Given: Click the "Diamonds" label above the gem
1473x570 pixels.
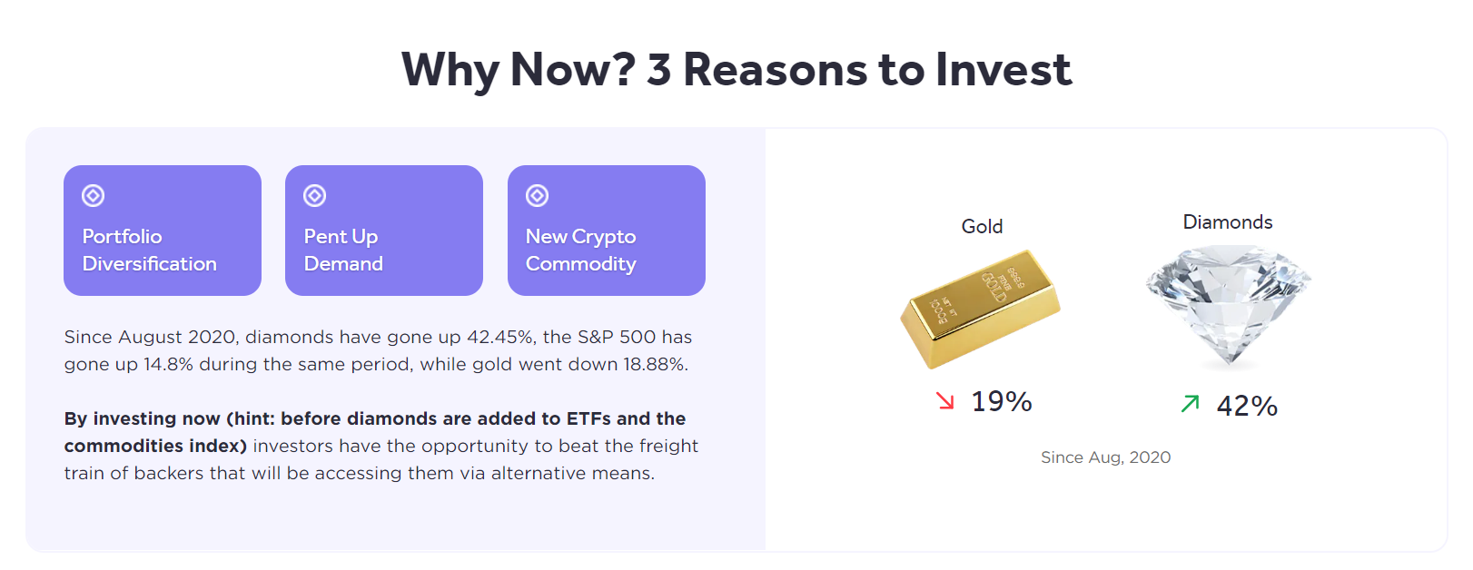Looking at the screenshot, I should pos(1228,222).
